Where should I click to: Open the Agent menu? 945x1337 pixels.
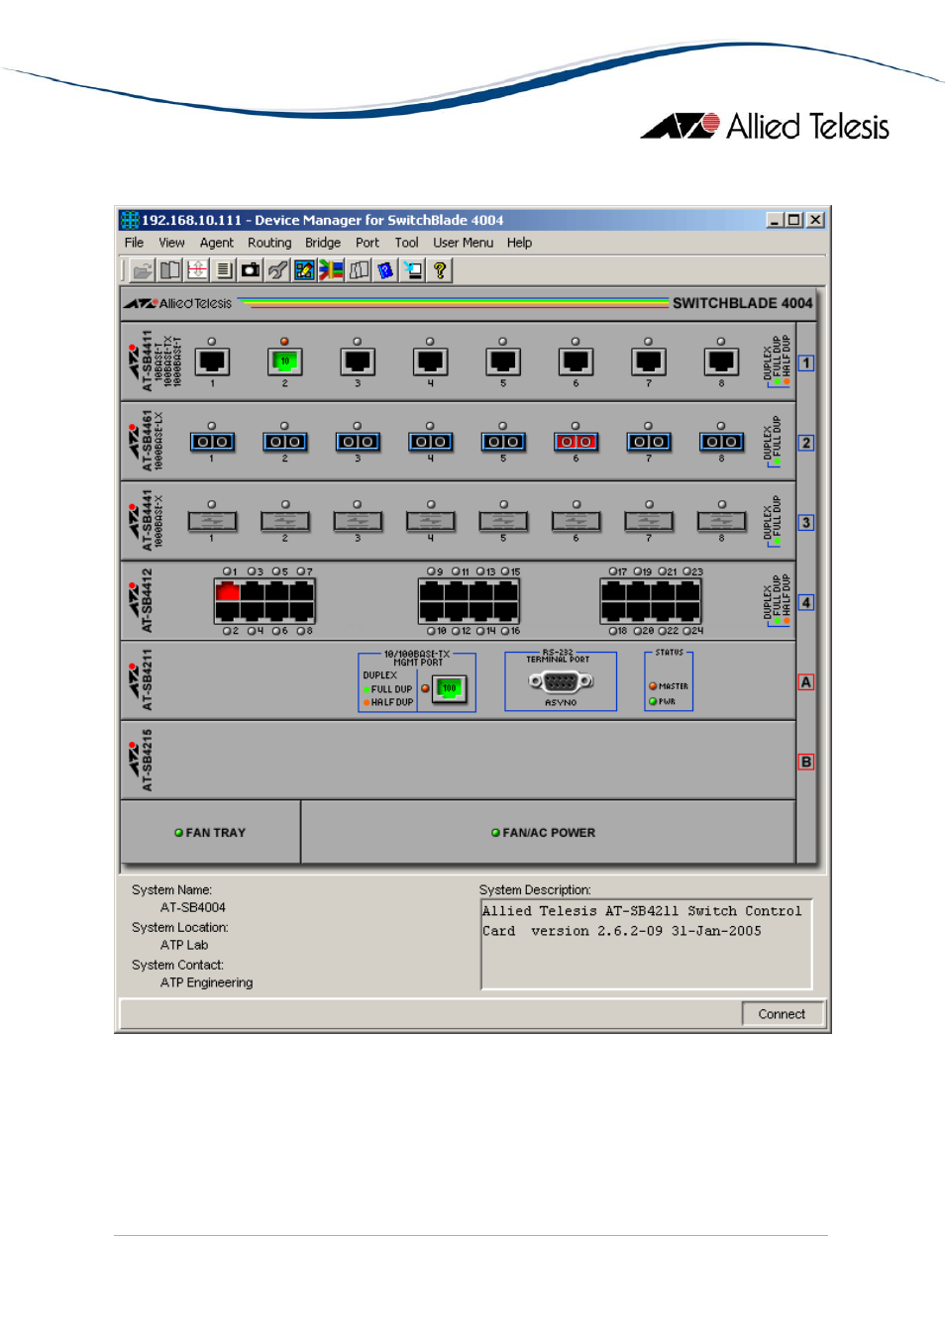coord(217,243)
